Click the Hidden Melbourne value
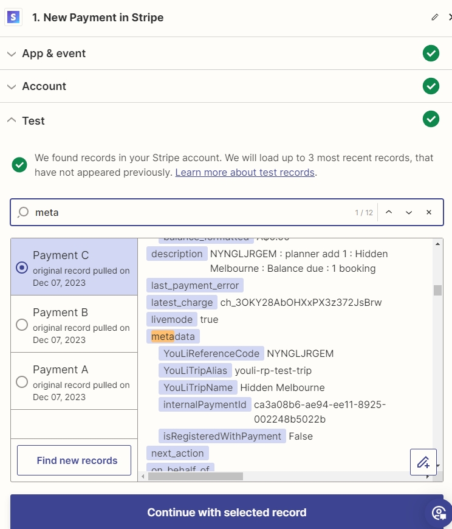Screen dimensions: 452x529 (x=282, y=387)
